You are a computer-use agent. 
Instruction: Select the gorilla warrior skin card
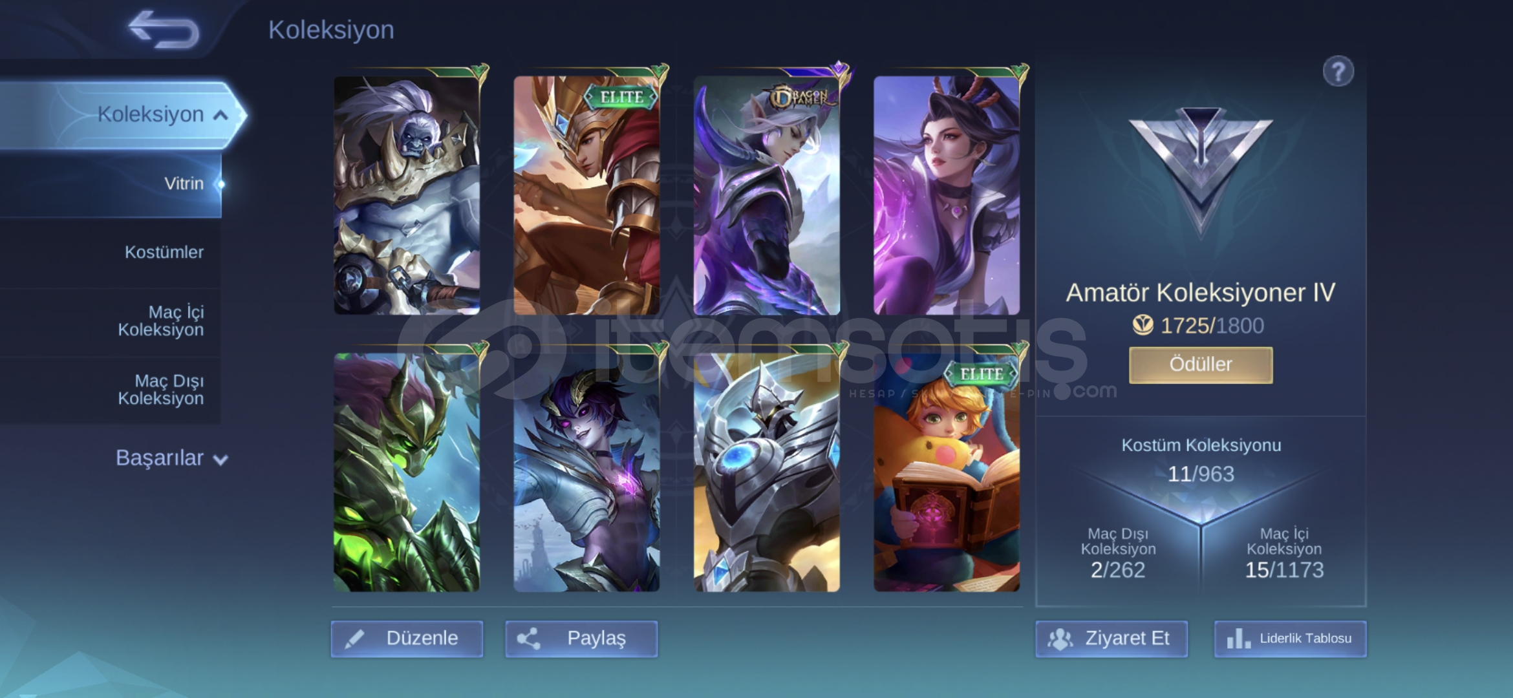tap(407, 195)
